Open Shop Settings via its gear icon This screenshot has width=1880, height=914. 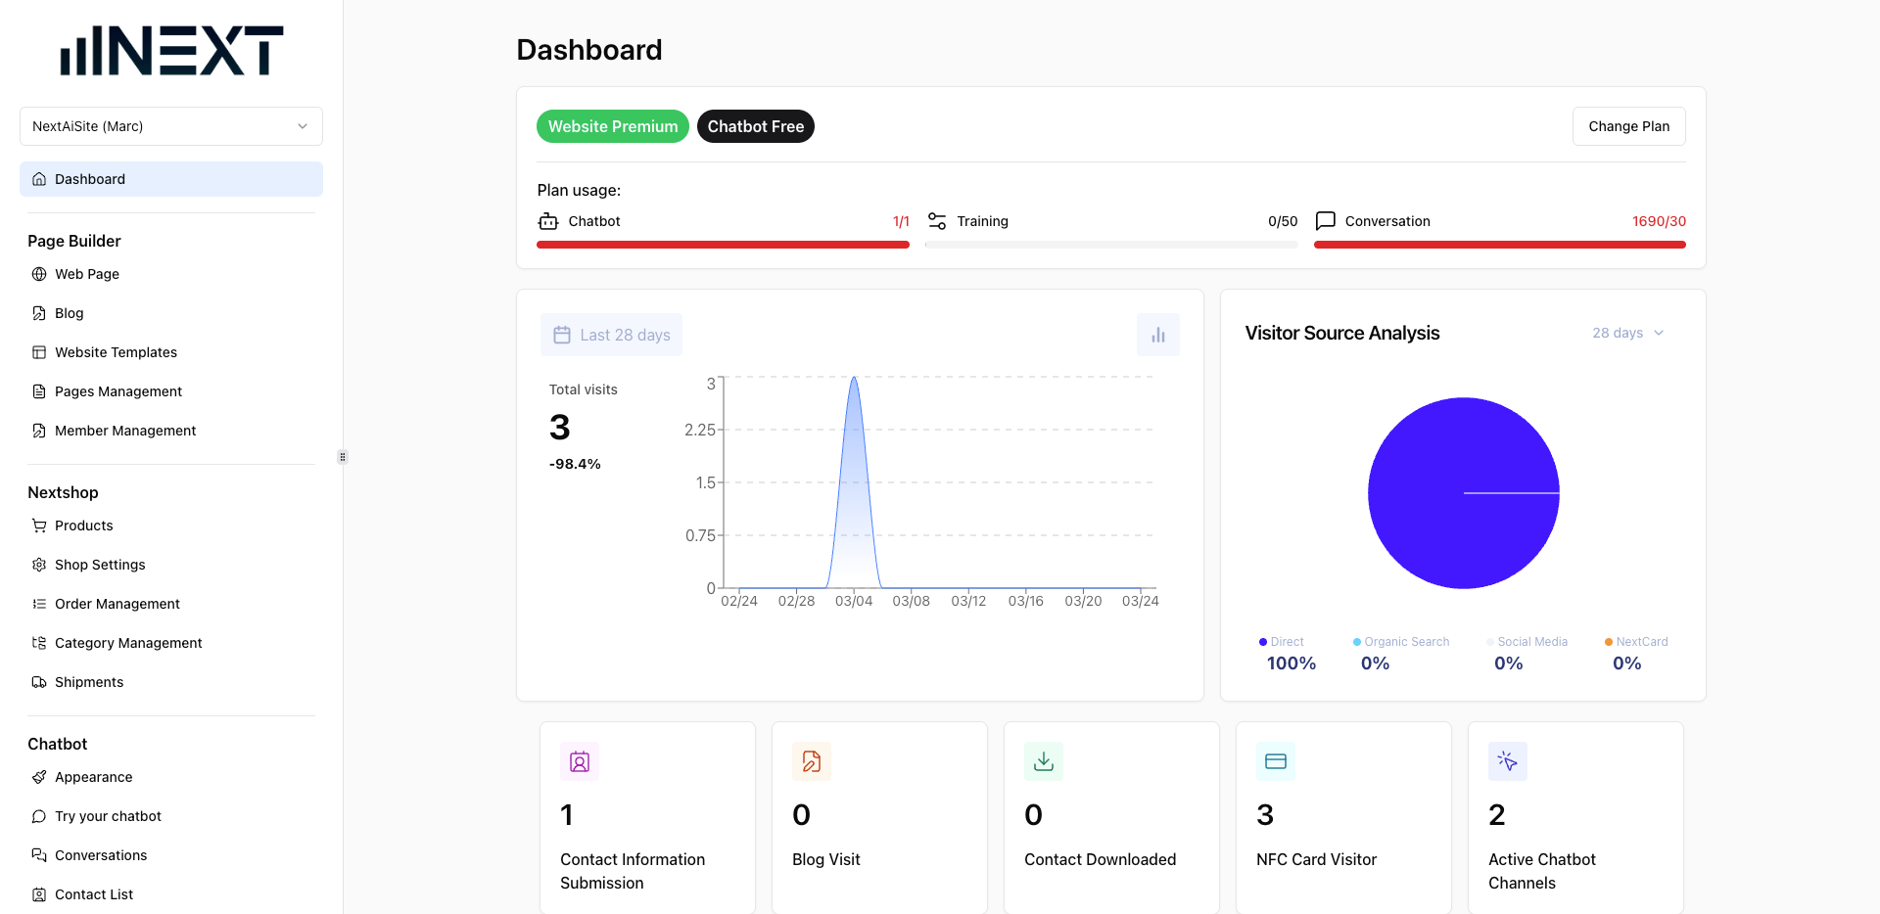tap(38, 565)
